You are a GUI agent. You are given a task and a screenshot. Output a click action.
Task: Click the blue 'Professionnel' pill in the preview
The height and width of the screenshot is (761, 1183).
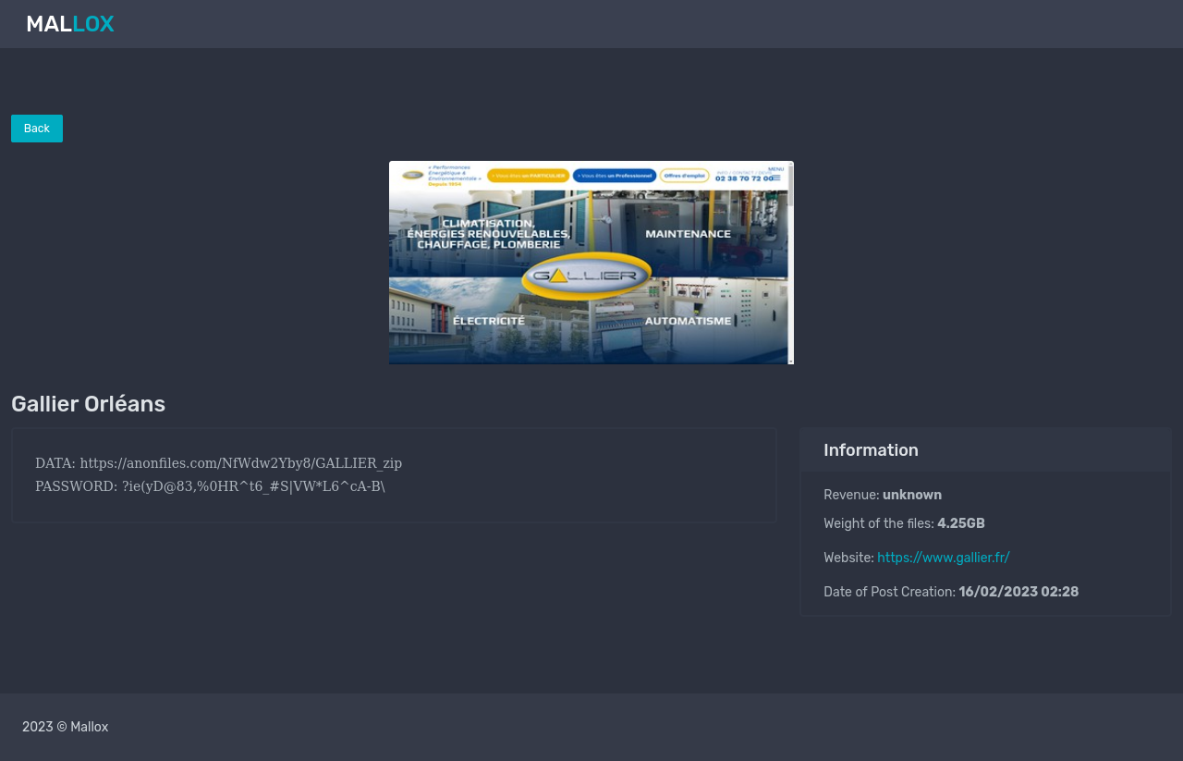pyautogui.click(x=614, y=175)
